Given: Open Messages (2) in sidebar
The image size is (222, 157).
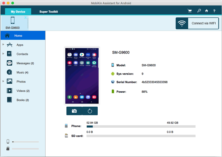Looking at the screenshot, I should (x=25, y=63).
